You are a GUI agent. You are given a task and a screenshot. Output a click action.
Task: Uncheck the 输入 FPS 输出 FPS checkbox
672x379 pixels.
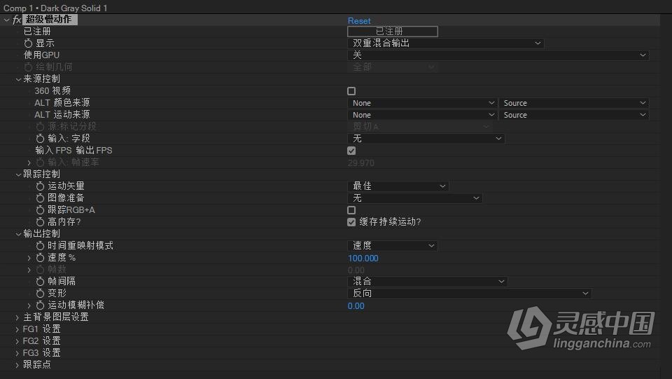tap(351, 151)
